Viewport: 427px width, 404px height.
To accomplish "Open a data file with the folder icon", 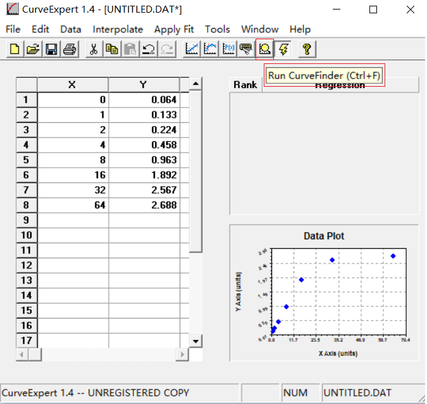I will click(33, 49).
